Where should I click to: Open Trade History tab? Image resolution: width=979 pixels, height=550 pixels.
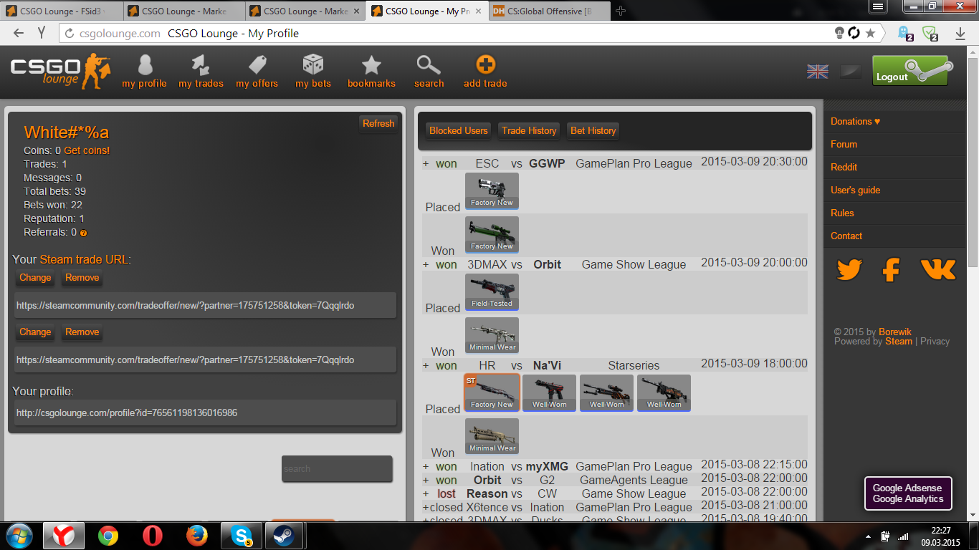[x=529, y=130]
